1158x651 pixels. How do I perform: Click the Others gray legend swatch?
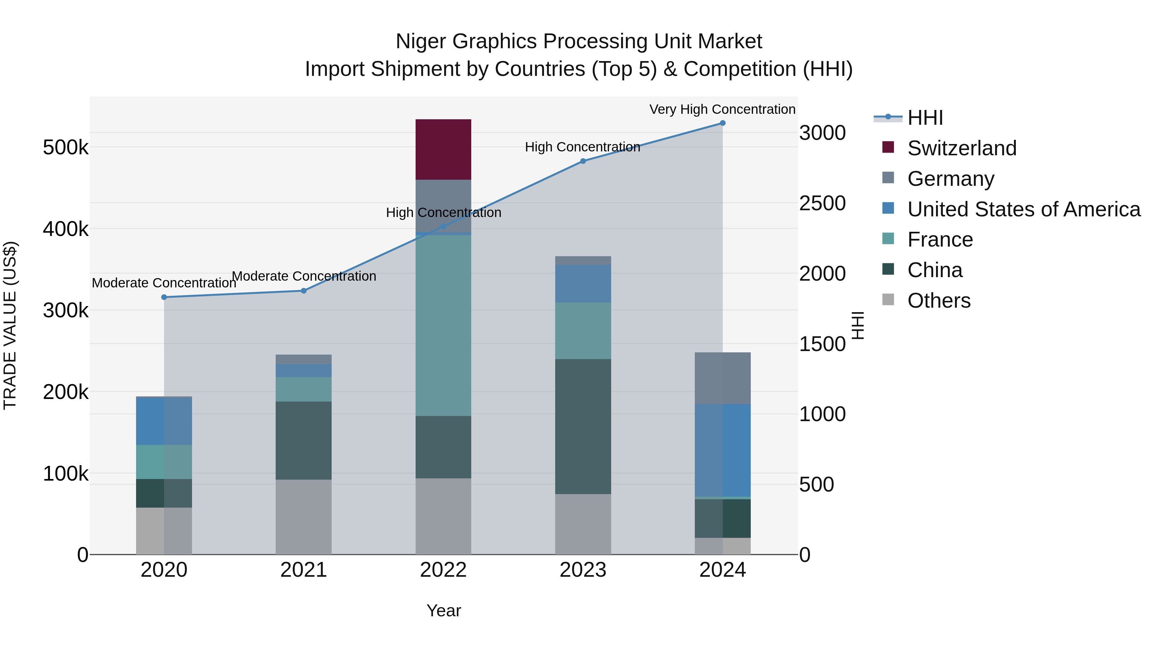888,299
